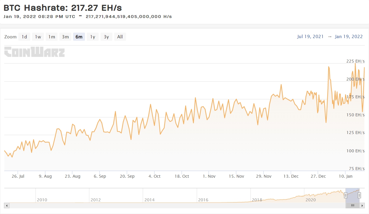Click 2014 area in navigator timeline

tap(149, 200)
